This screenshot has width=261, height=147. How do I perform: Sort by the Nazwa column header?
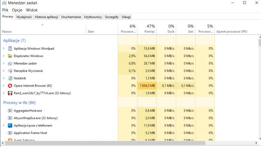point(43,29)
